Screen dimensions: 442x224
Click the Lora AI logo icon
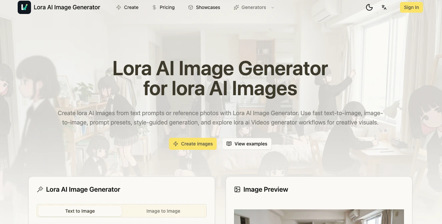click(x=24, y=7)
